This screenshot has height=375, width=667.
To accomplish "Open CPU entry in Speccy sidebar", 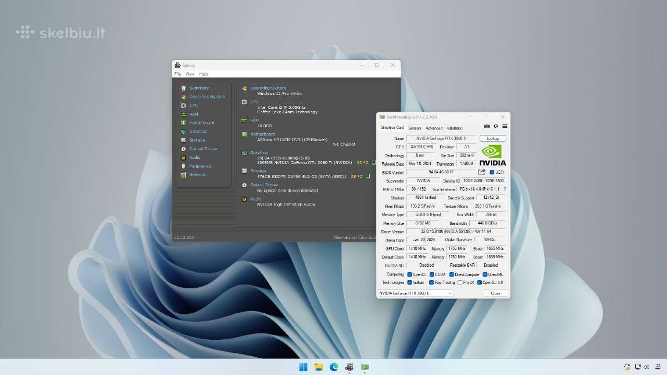I will click(193, 105).
